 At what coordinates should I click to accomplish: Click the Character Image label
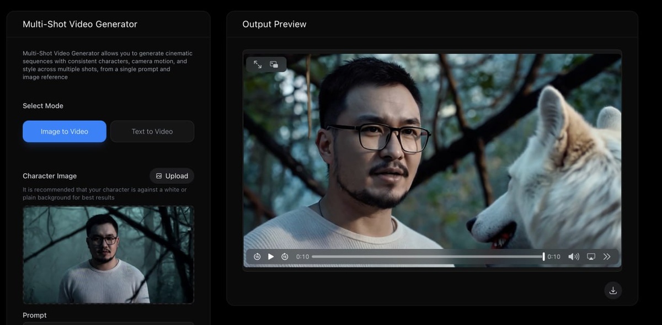point(50,176)
